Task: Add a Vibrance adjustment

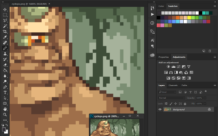Action: [189, 67]
